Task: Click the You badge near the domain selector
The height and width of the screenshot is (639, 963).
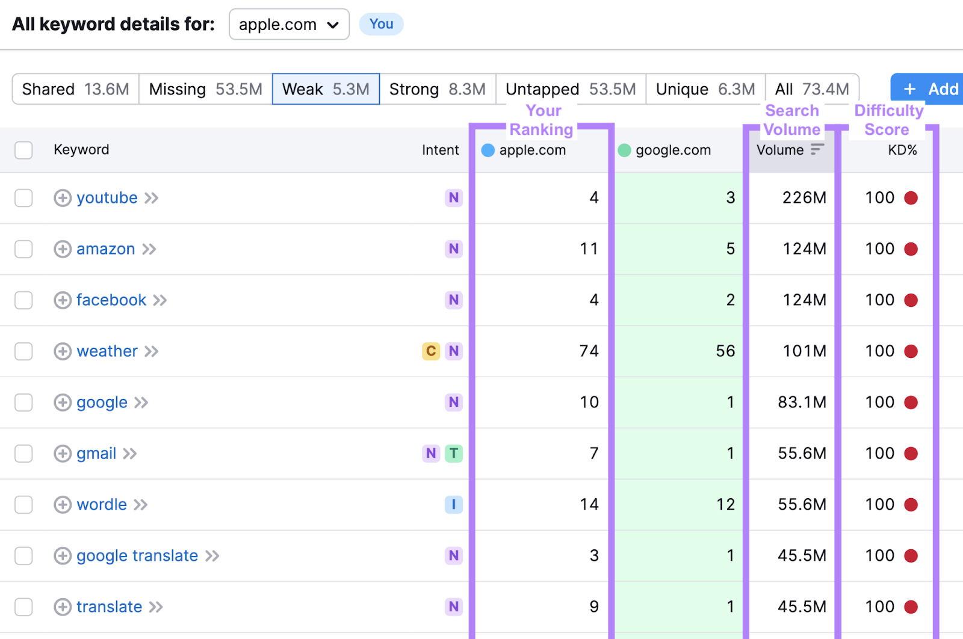Action: click(381, 24)
